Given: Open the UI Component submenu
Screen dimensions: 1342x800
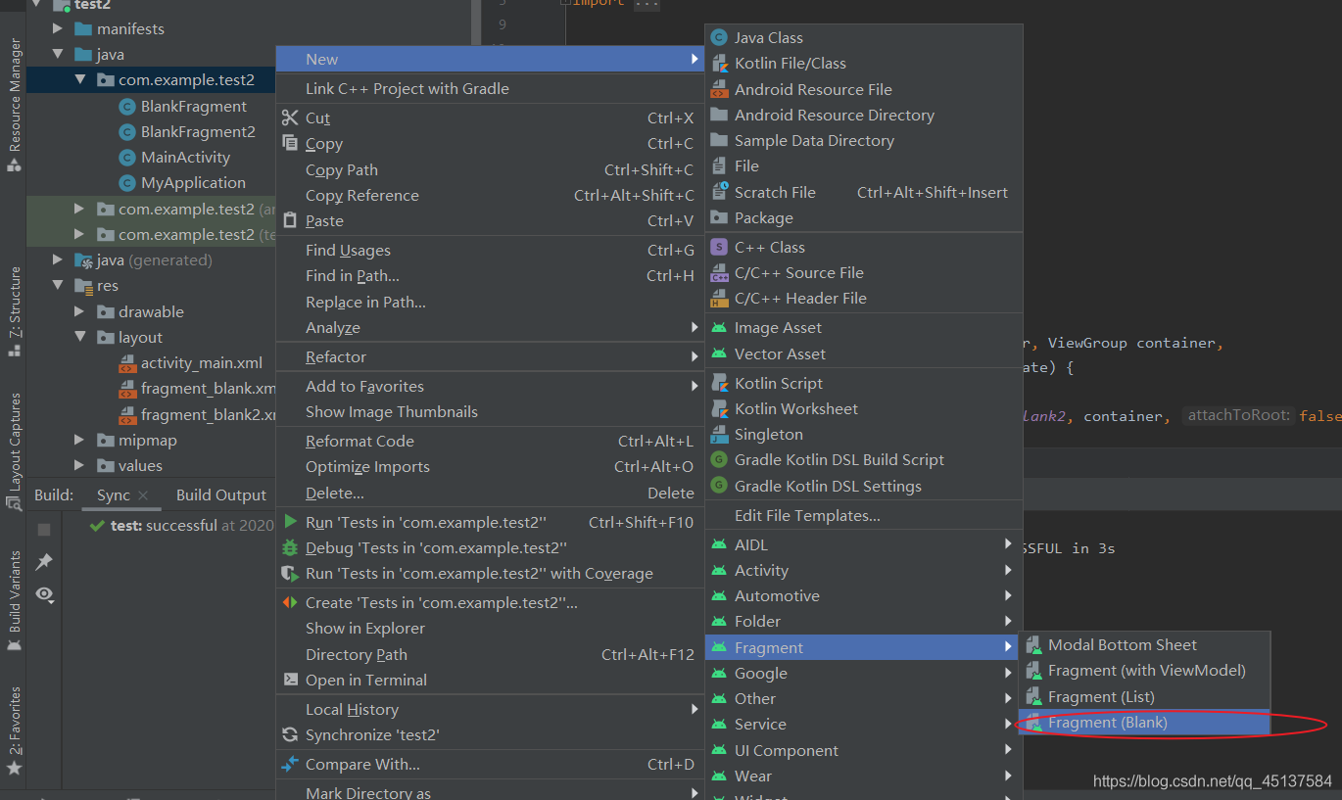Looking at the screenshot, I should point(863,750).
